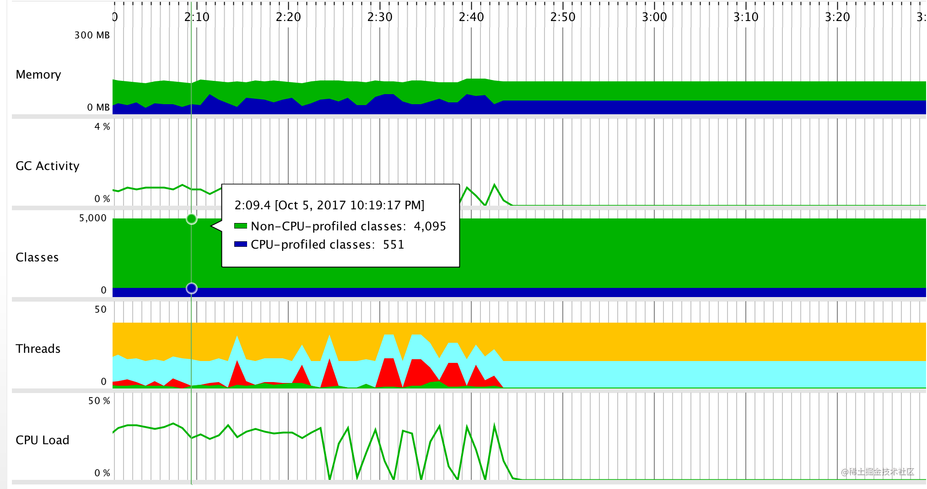Click the 3:00 time axis label
This screenshot has height=489, width=927.
[x=654, y=17]
